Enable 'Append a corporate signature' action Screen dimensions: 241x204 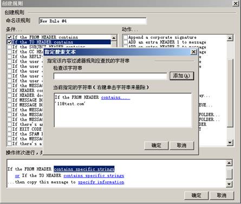coord(126,37)
